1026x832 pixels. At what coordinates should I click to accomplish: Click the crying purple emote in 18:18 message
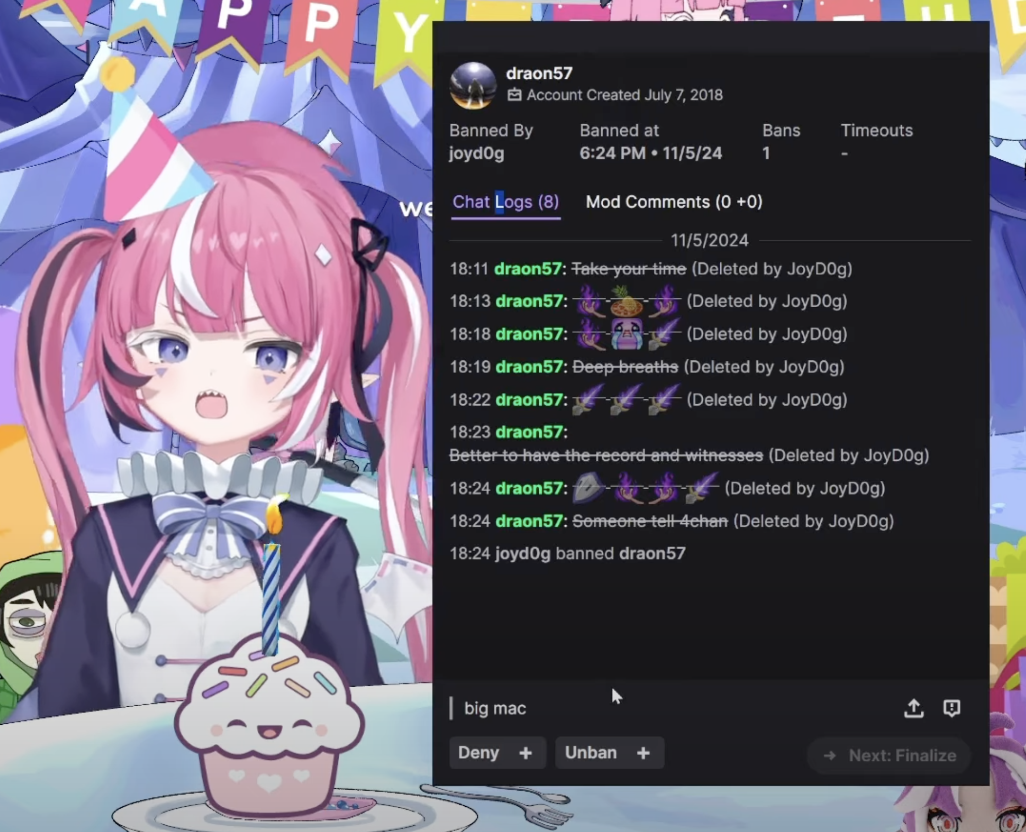pyautogui.click(x=626, y=334)
